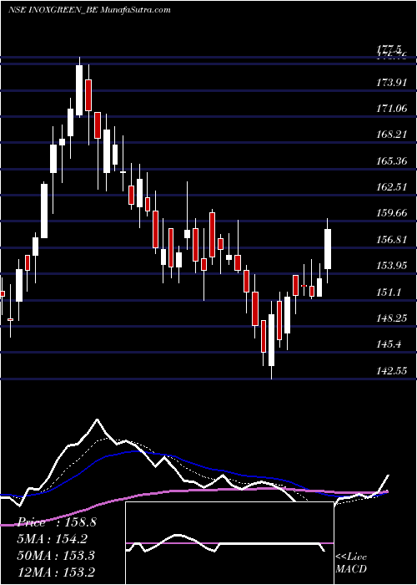Click the 156.81 price axis label
Screen dimensions: 417x585
click(x=392, y=239)
